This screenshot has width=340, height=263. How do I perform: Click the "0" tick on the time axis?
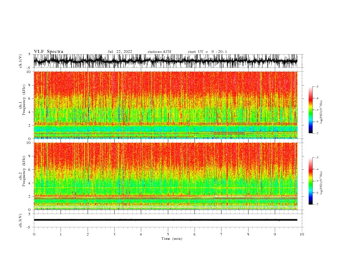coord(34,234)
